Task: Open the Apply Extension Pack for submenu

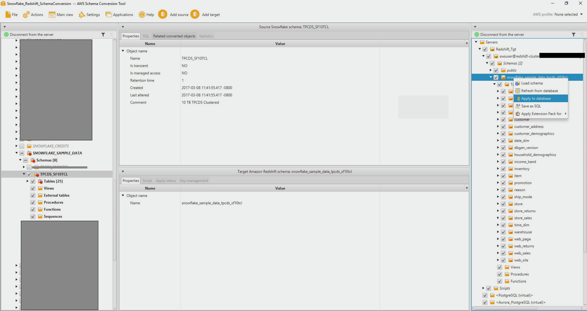Action: coord(541,114)
